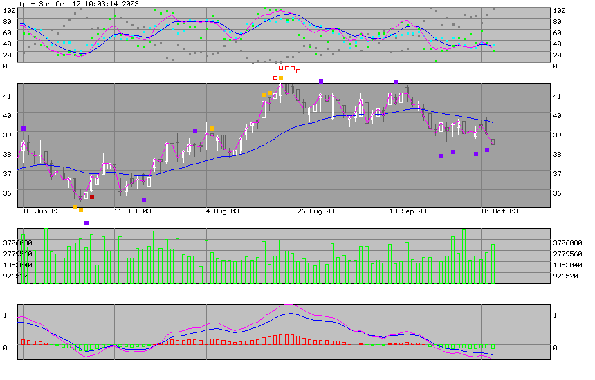Select the purple marker above the 18-Sep-03 gridline
Image resolution: width=595 pixels, height=380 pixels.
tap(396, 82)
